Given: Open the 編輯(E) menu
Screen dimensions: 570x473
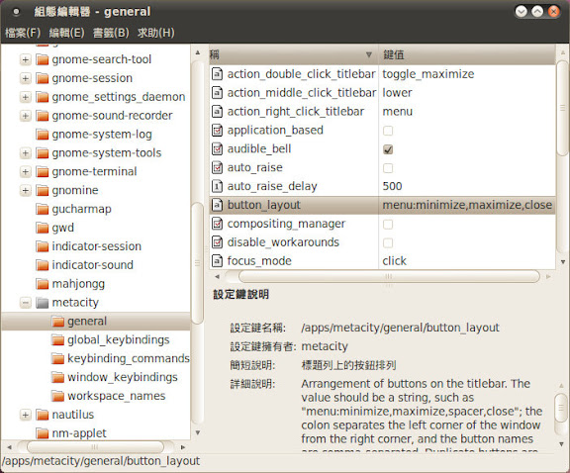Looking at the screenshot, I should coord(66,33).
